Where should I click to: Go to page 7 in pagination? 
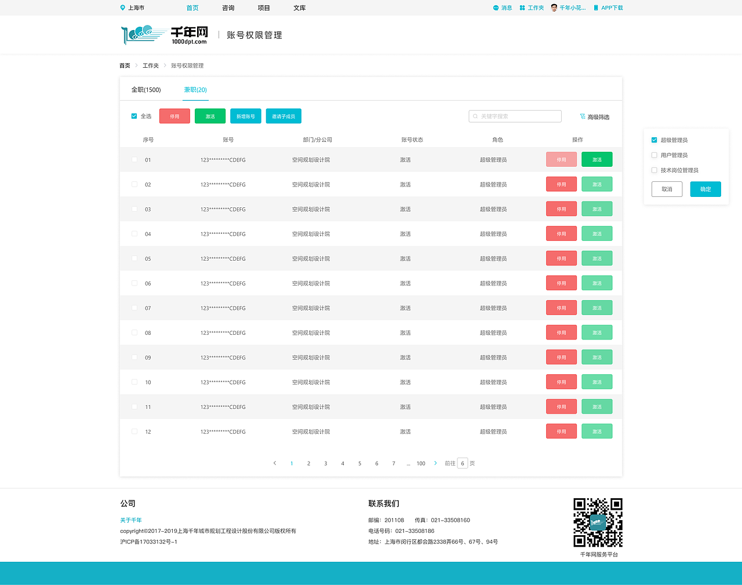tap(394, 463)
